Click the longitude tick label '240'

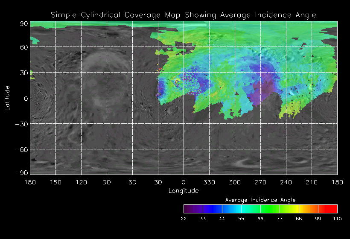[x=286, y=182]
